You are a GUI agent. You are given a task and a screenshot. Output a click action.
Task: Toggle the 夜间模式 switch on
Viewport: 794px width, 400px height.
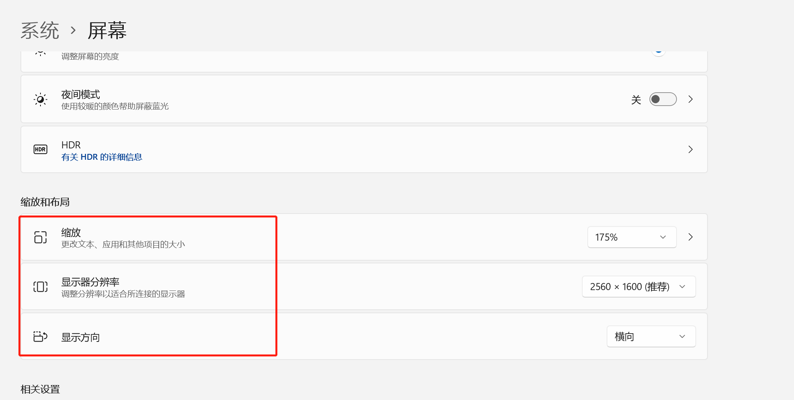coord(663,99)
